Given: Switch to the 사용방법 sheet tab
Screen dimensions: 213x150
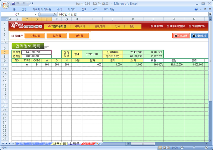Looking at the screenshot, I should tap(59, 144).
